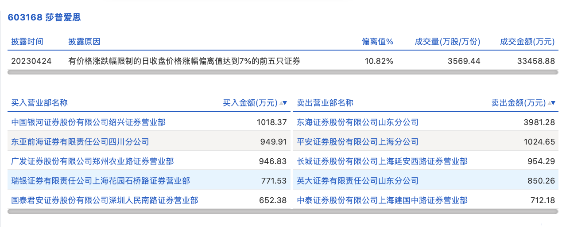The width and height of the screenshot is (566, 227).
Task: Click horizontal scrollbar under disclosure table
Action: [x=283, y=72]
